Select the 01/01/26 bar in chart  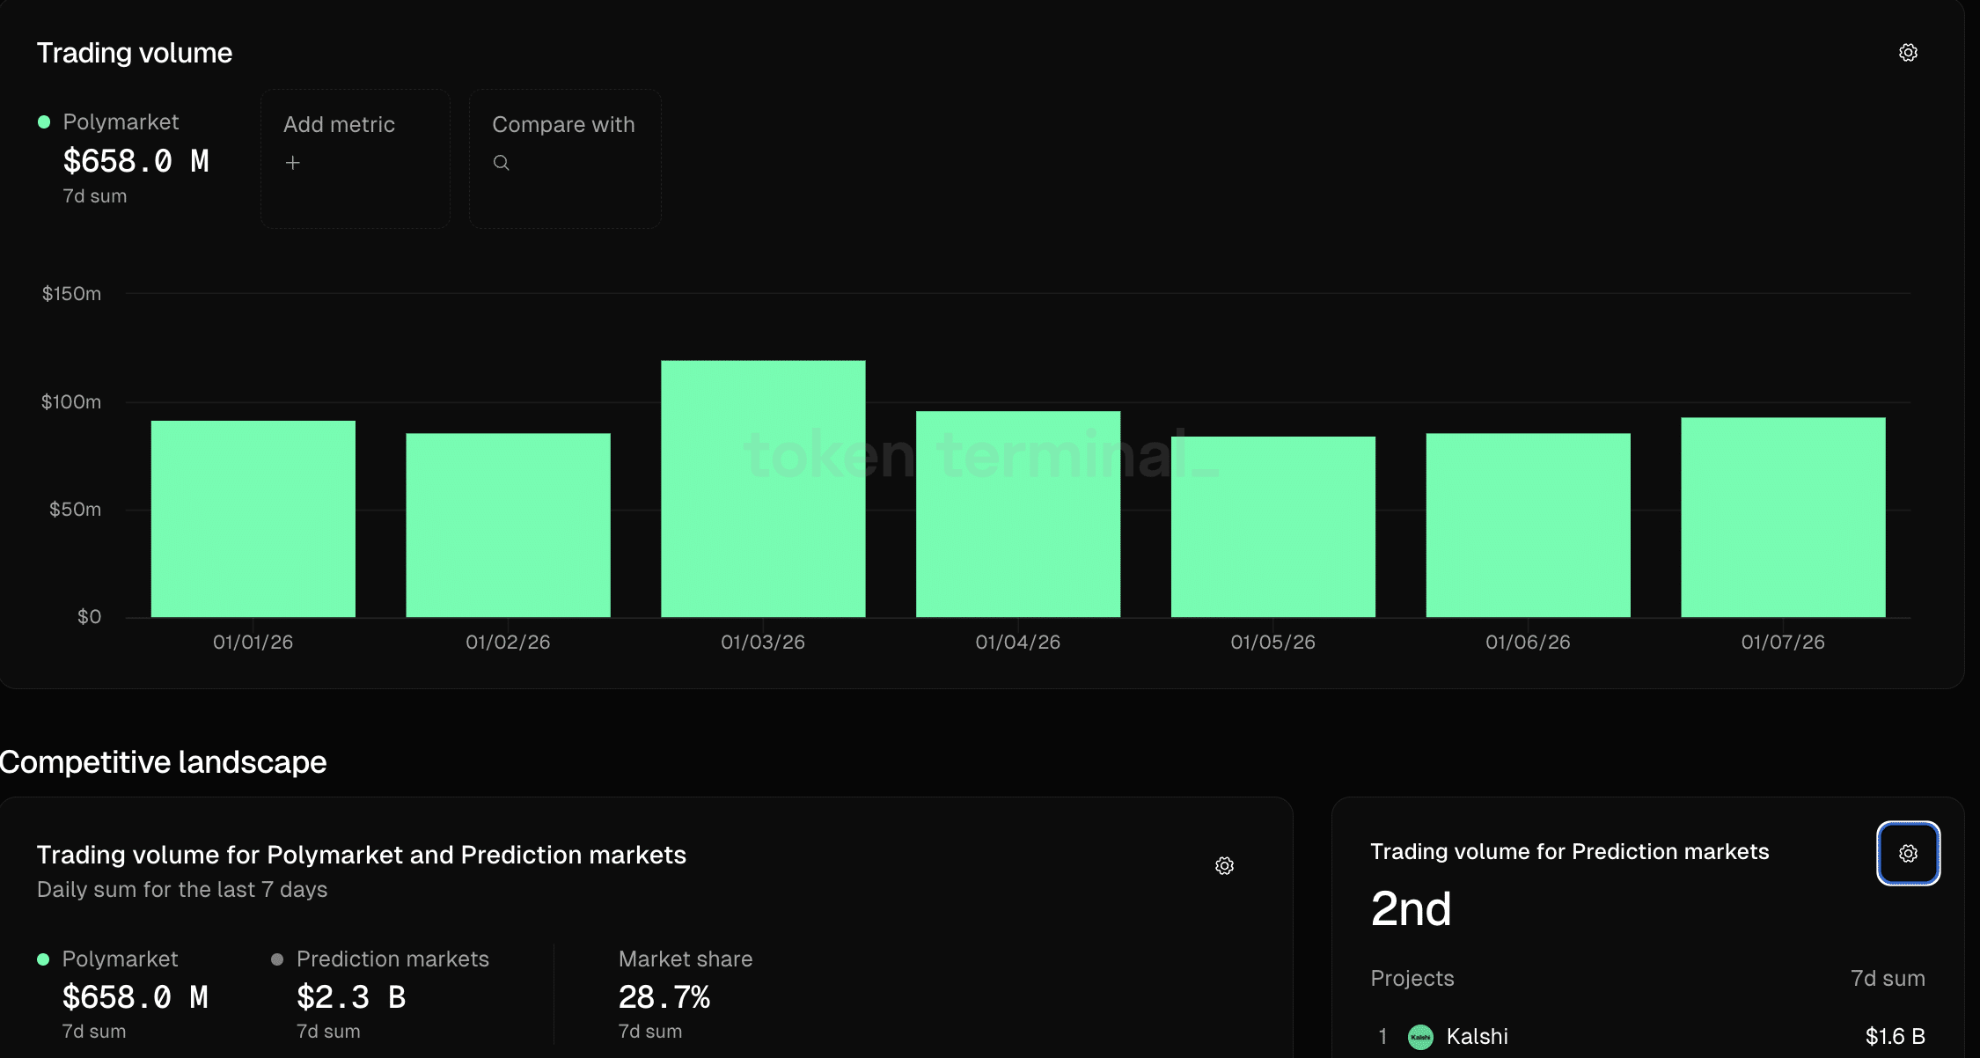253,519
